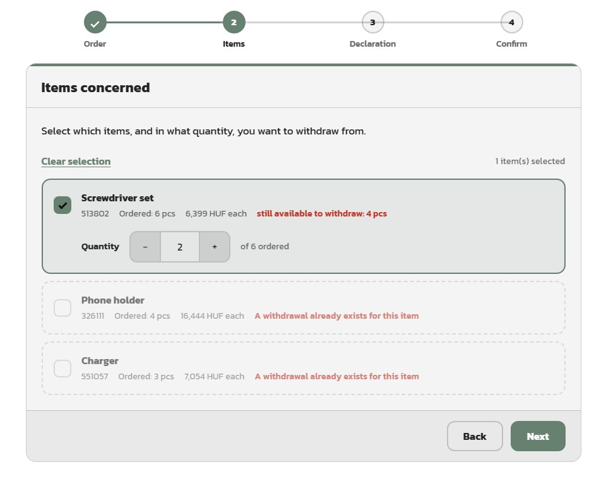This screenshot has height=479, width=606.
Task: Click the Declaration step label
Action: point(372,44)
